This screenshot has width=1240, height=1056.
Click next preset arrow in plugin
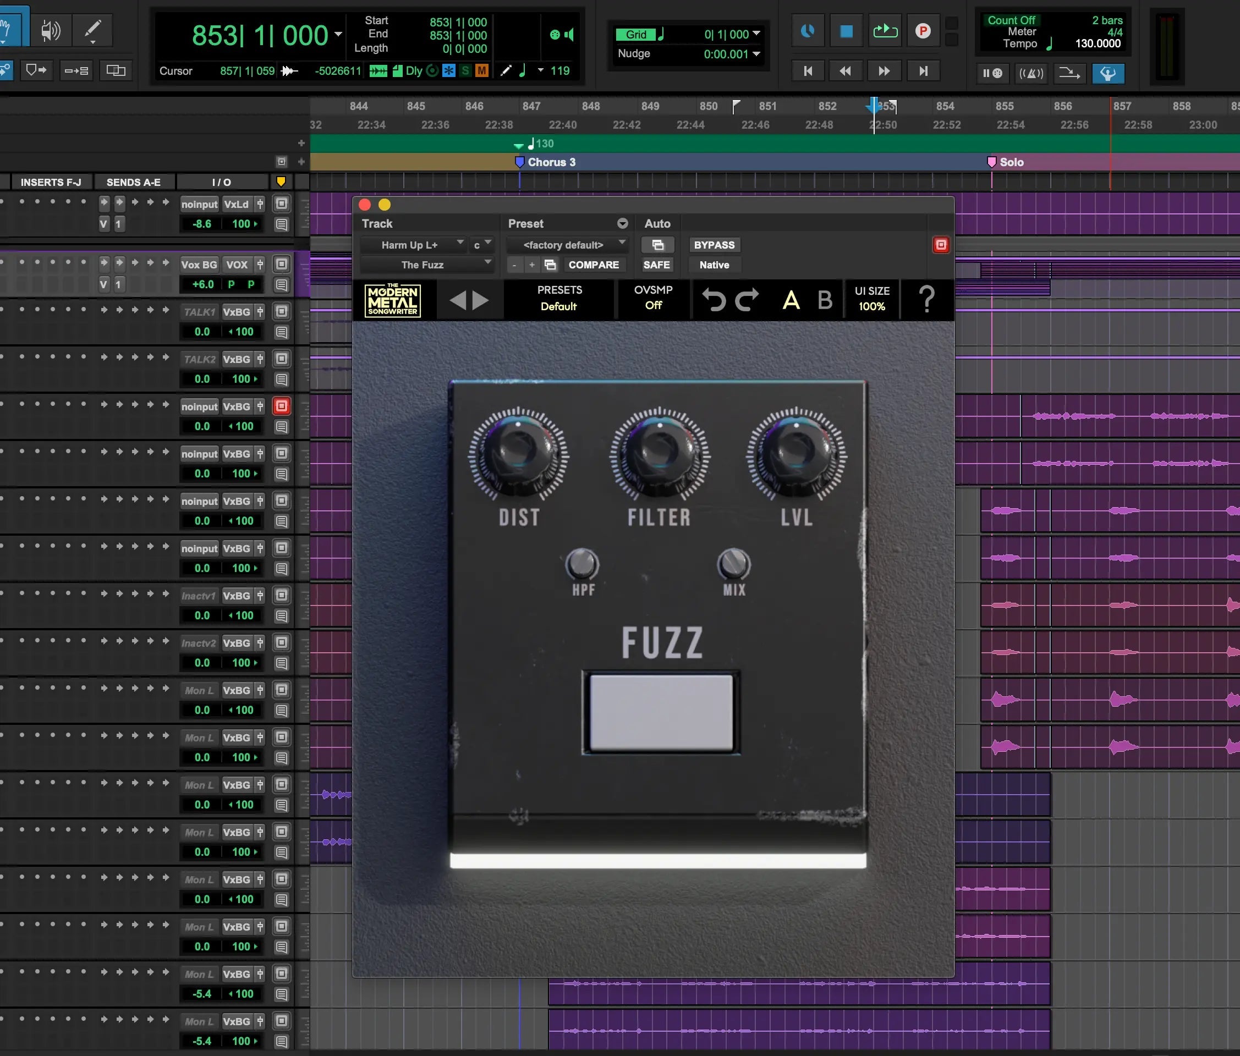point(481,300)
